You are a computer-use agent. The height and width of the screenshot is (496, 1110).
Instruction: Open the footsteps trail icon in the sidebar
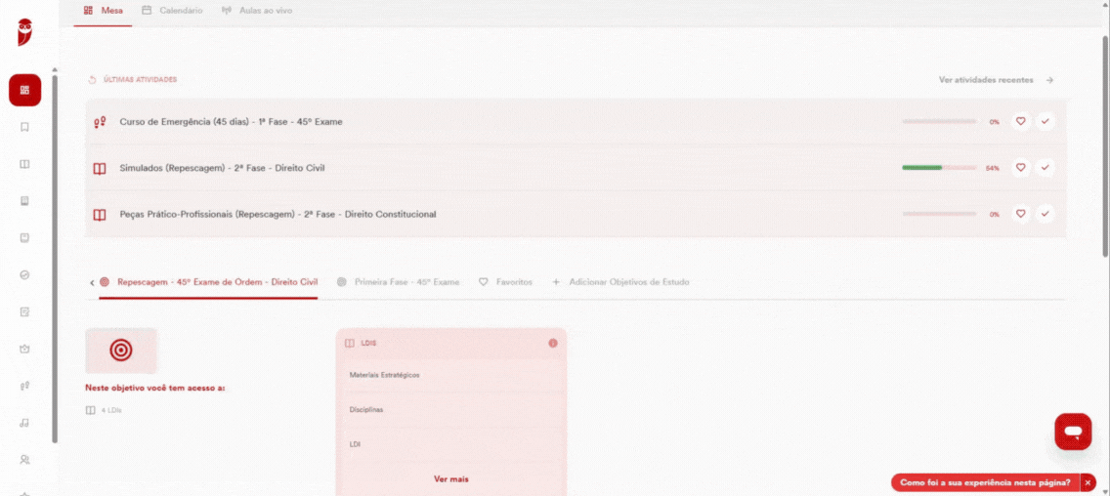coord(24,386)
